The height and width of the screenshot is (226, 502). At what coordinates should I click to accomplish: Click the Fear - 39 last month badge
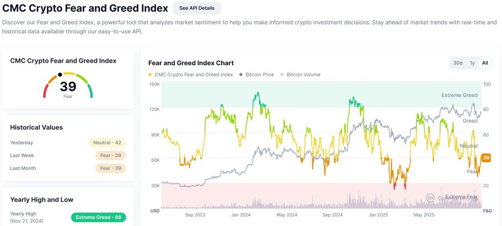tap(110, 168)
